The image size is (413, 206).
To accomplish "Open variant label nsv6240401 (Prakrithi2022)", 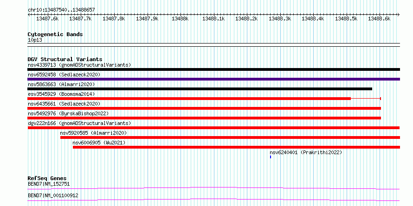I will pyautogui.click(x=306, y=152).
